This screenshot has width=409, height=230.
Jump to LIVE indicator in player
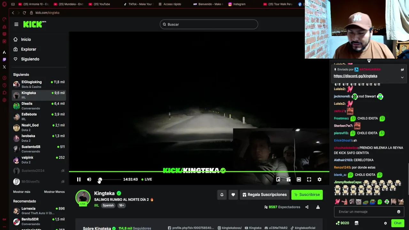tap(147, 180)
